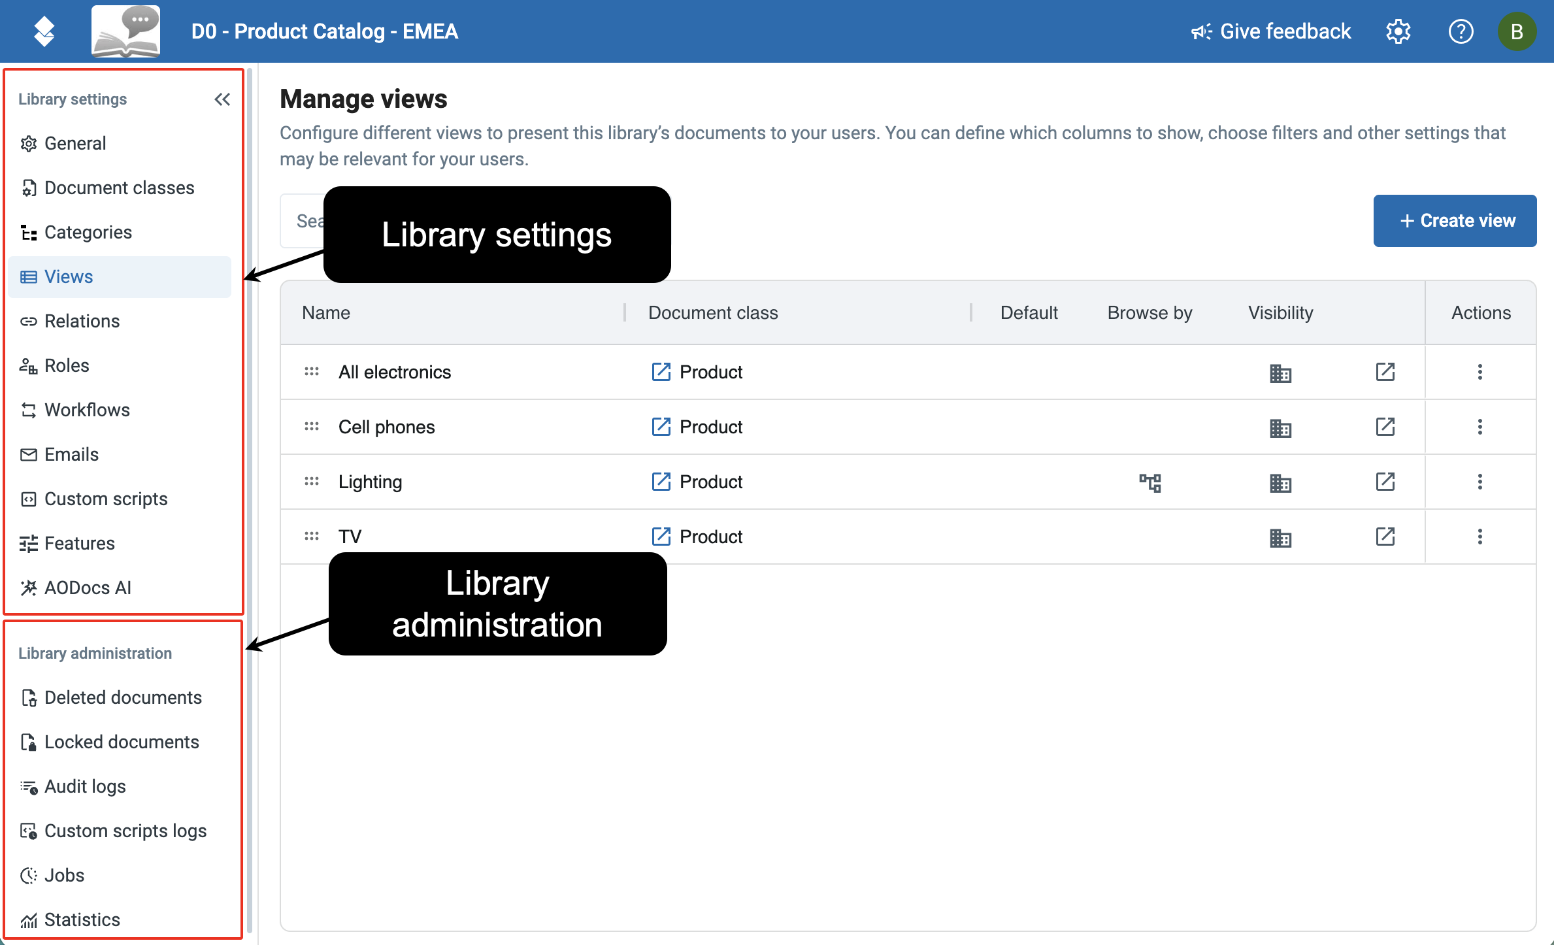This screenshot has width=1554, height=945.
Task: Open Cell phones view in new tab
Action: (x=1385, y=427)
